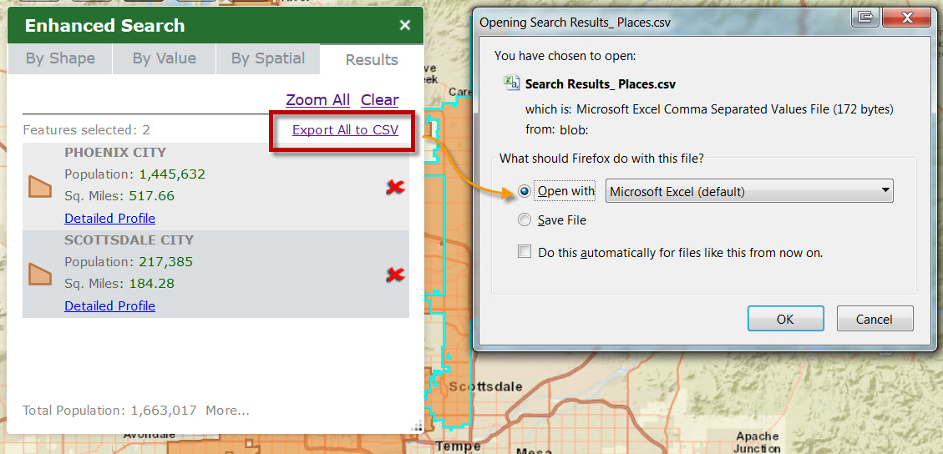Click the SCOTTSDALE CITY result title
This screenshot has height=454, width=943.
click(x=129, y=240)
